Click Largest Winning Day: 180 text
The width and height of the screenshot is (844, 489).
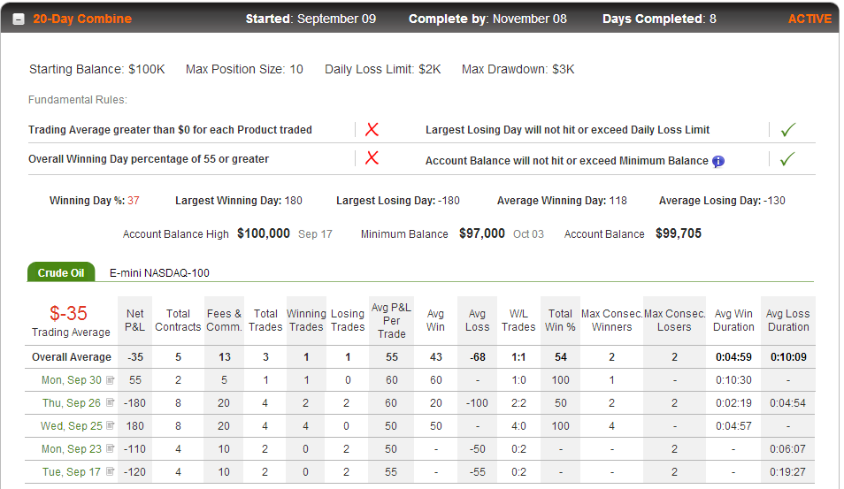coord(239,201)
